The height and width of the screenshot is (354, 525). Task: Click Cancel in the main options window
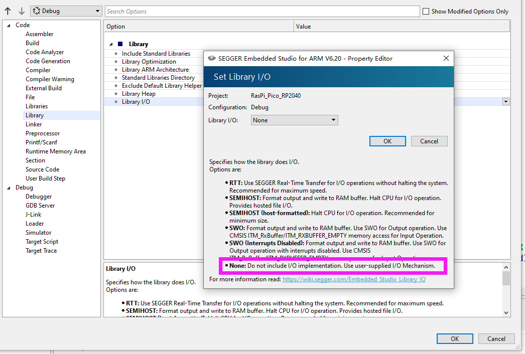coord(496,338)
